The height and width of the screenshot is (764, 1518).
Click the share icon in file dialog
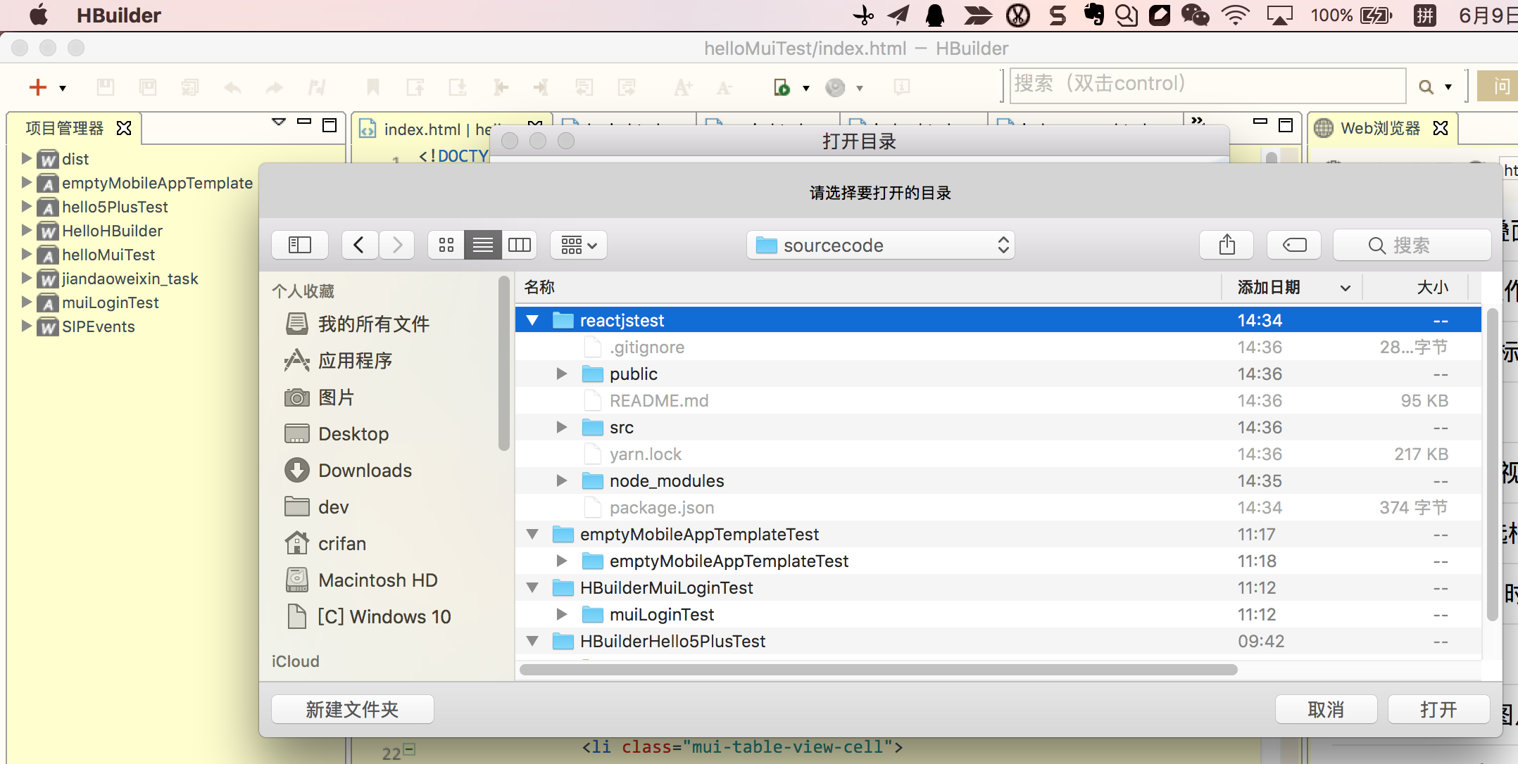tap(1227, 245)
